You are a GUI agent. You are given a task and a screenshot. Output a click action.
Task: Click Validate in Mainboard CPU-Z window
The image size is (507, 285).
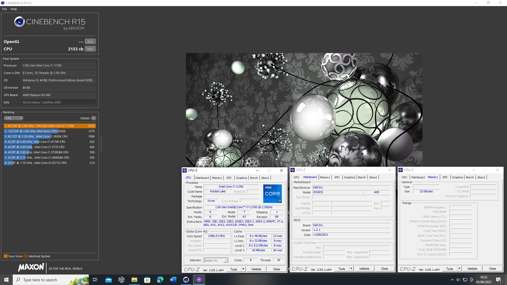[x=364, y=269]
